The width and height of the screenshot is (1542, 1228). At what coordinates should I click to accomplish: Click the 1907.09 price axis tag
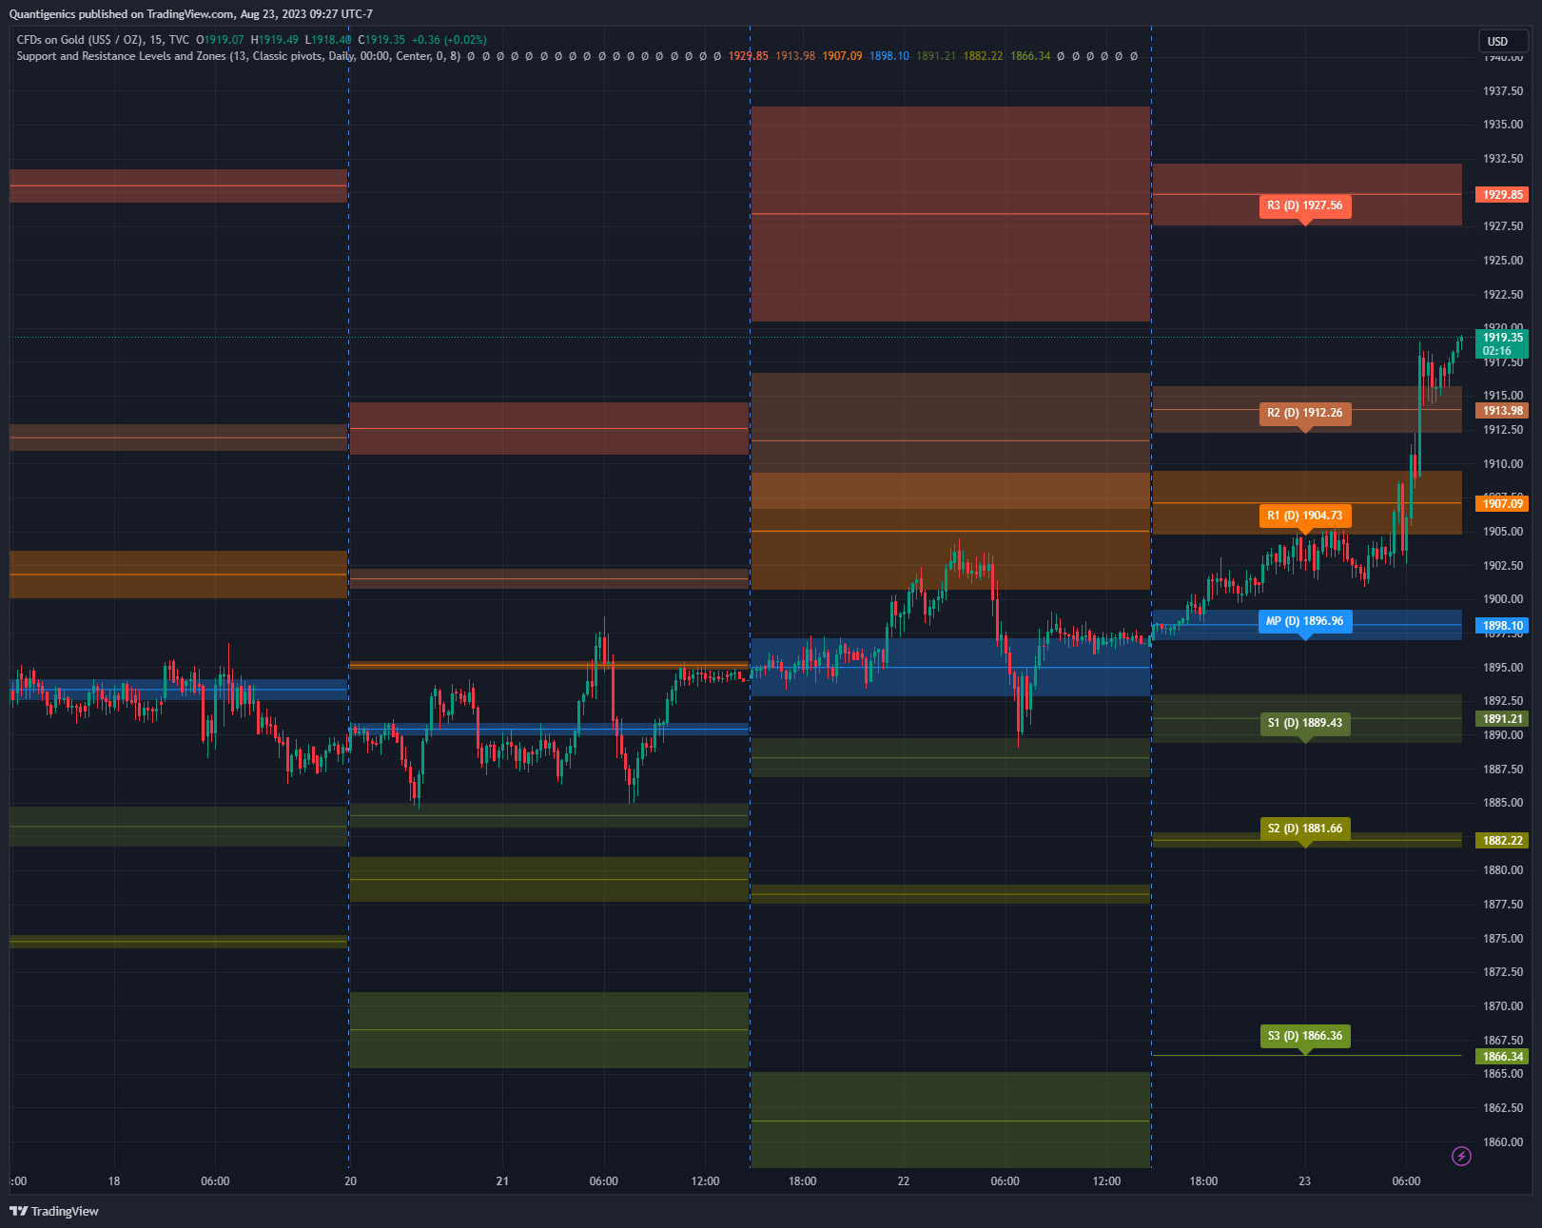pyautogui.click(x=1502, y=503)
